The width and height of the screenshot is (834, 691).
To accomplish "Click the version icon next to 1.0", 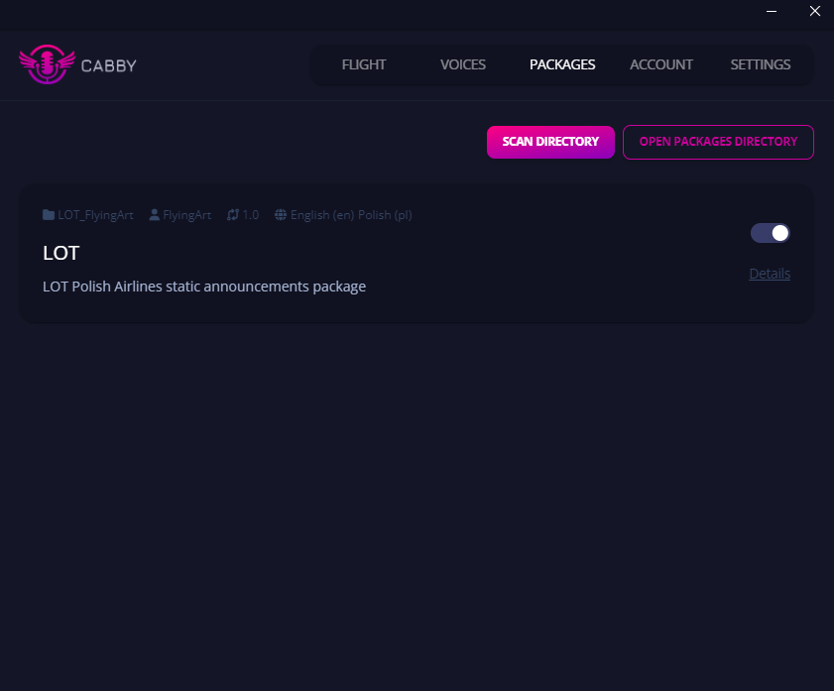I will tap(232, 215).
